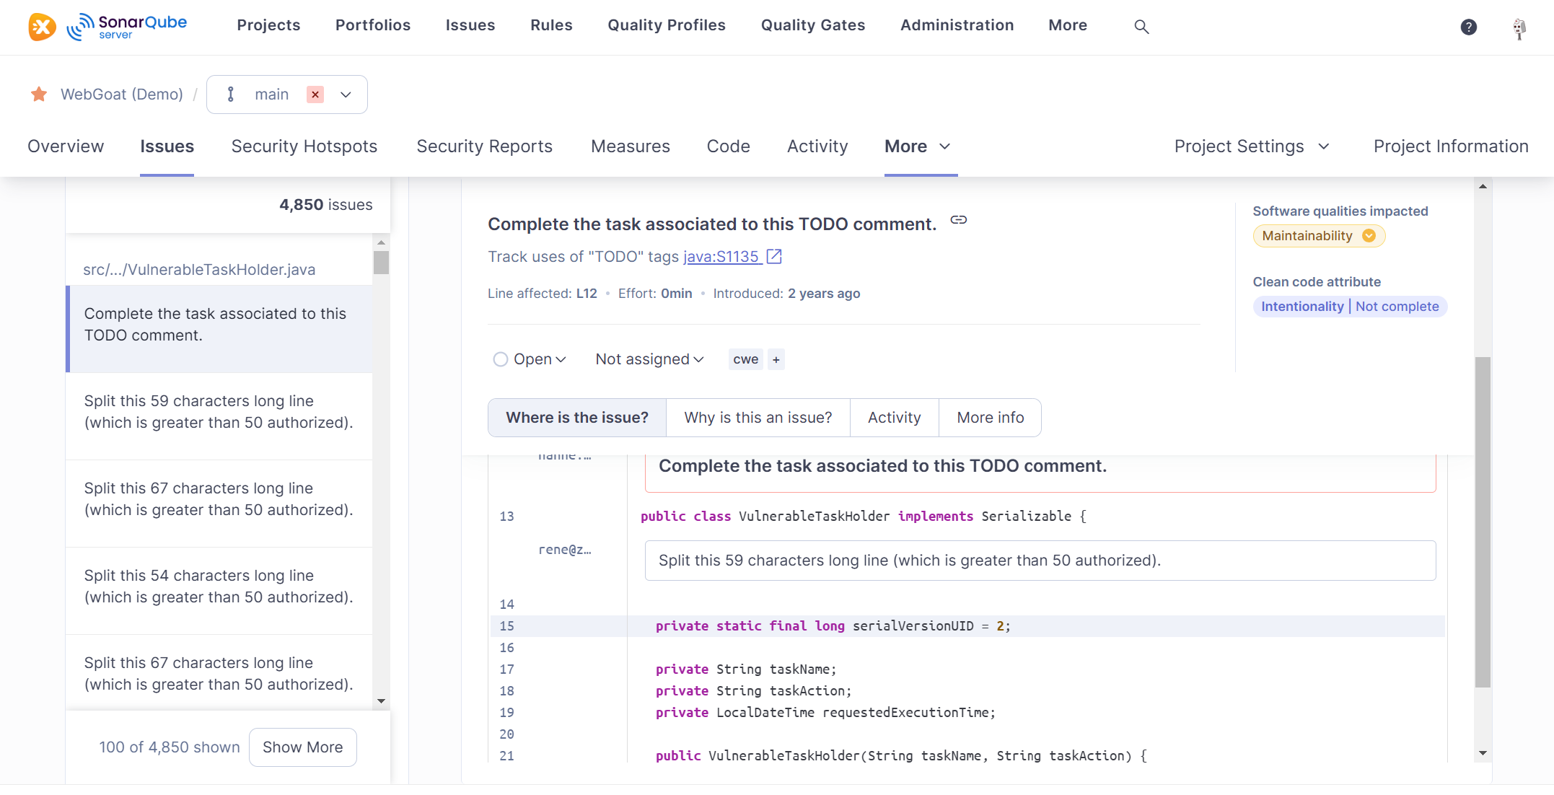Click the code panel scroll down arrow
Viewport: 1554px width, 795px height.
pos(1483,753)
